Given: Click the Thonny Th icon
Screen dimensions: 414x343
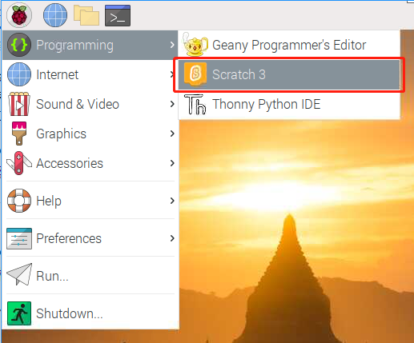Looking at the screenshot, I should click(195, 104).
